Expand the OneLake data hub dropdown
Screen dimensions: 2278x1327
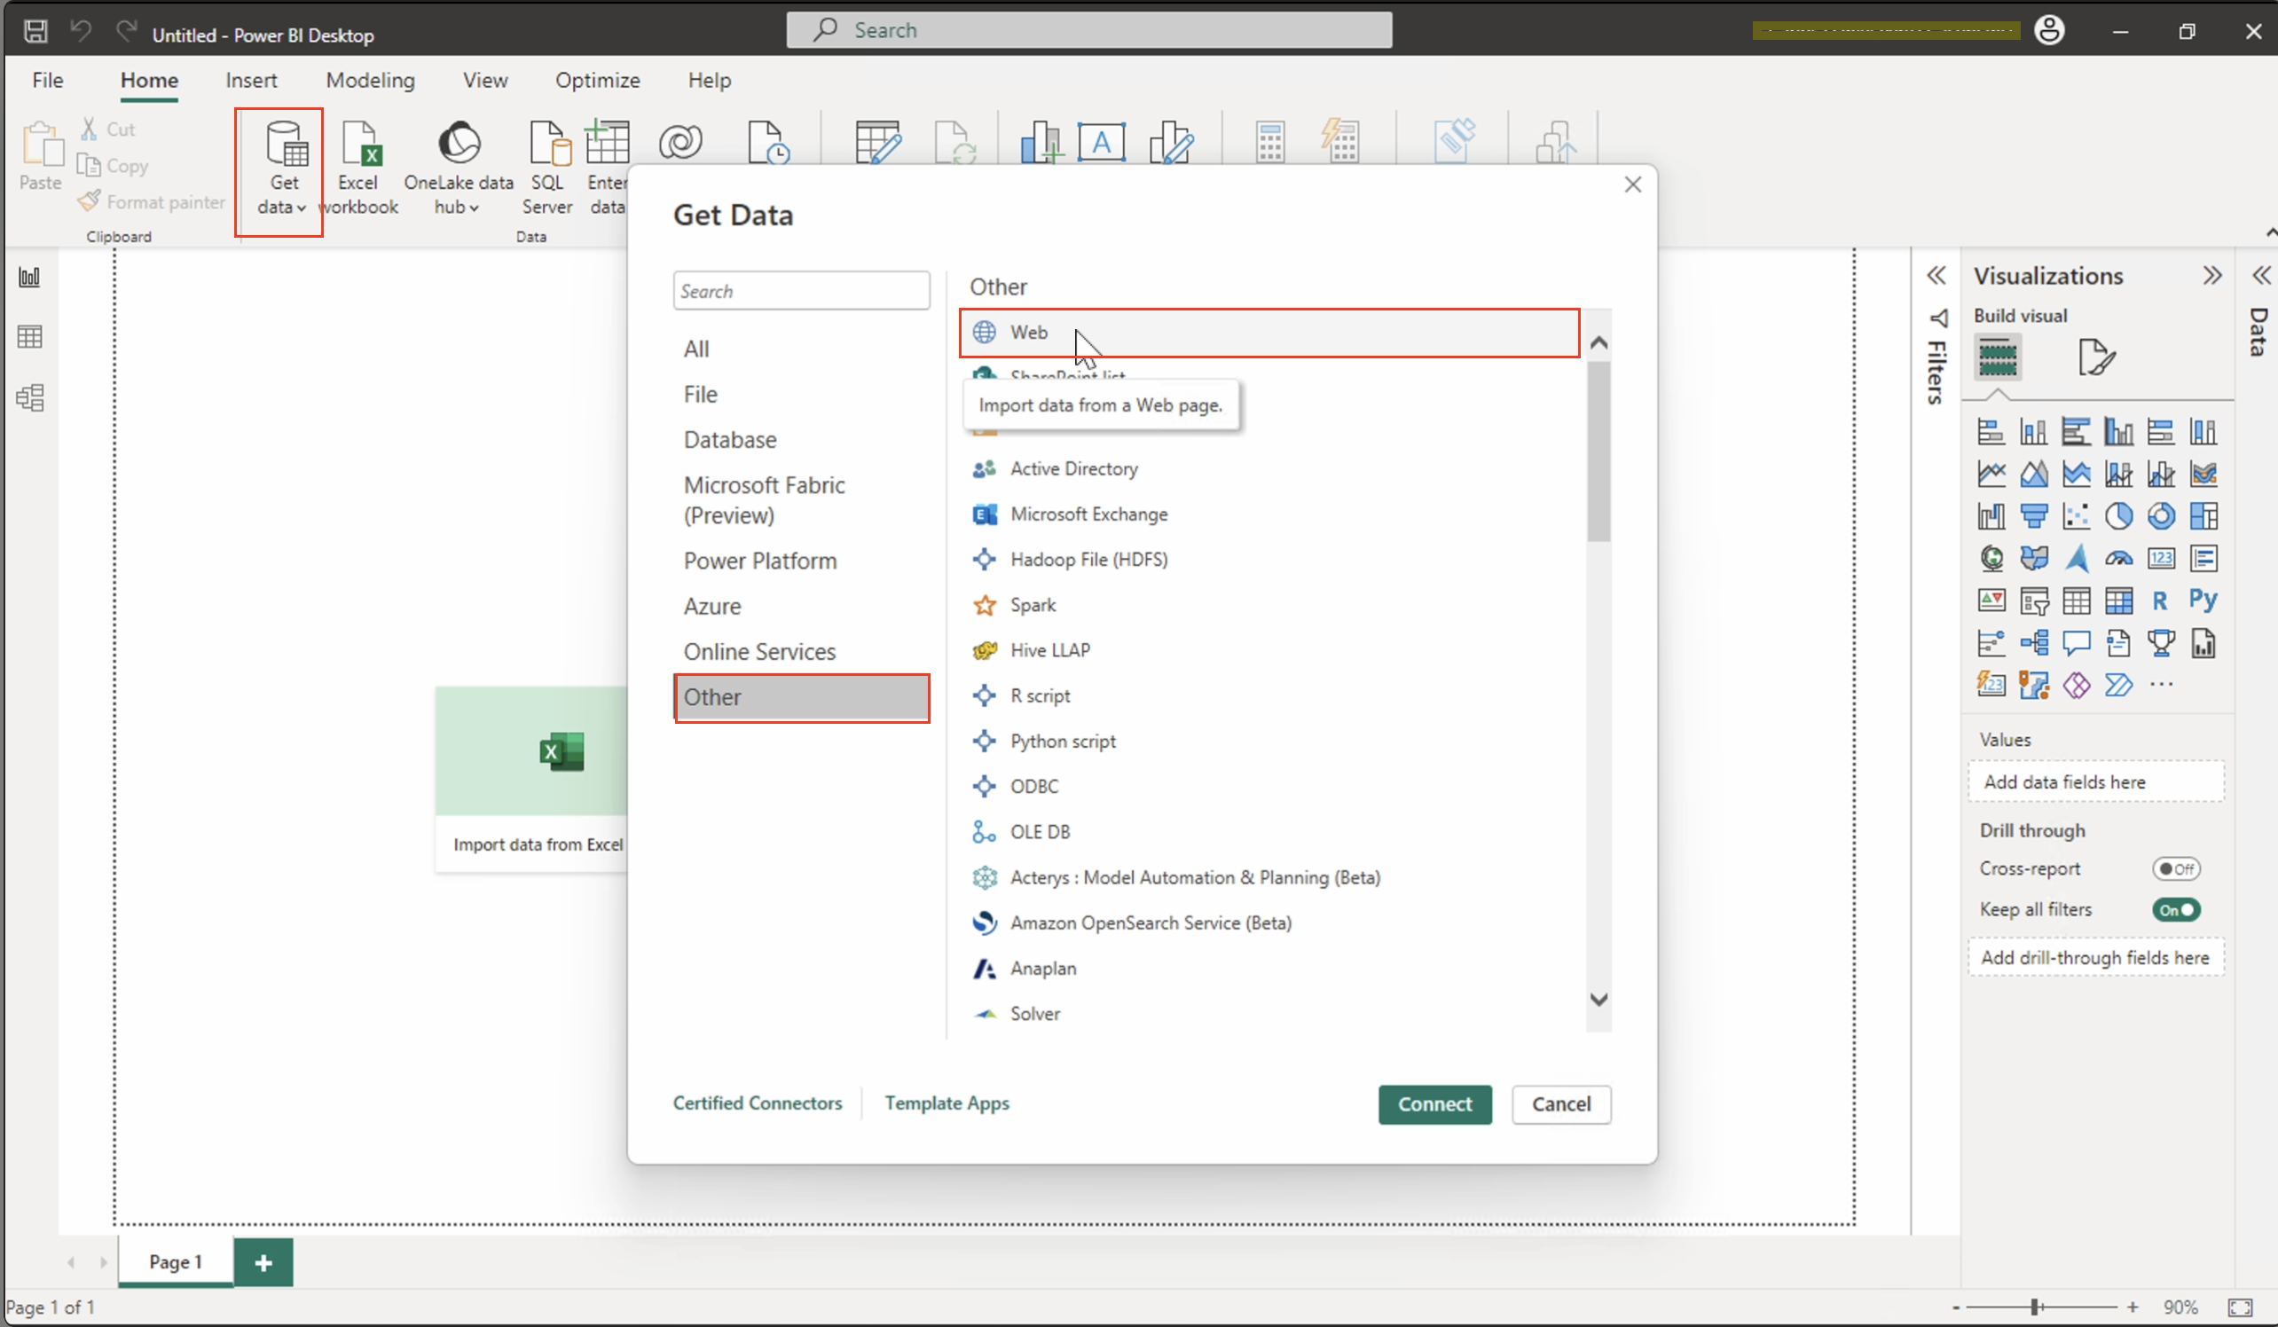tap(458, 207)
